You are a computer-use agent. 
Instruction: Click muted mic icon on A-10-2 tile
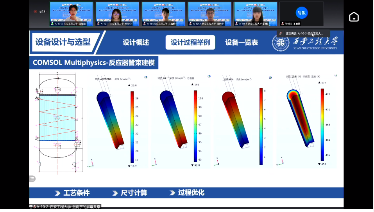[x=190, y=24]
